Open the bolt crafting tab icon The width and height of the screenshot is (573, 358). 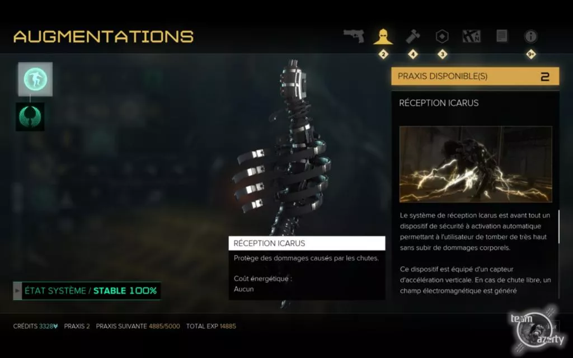click(x=413, y=36)
